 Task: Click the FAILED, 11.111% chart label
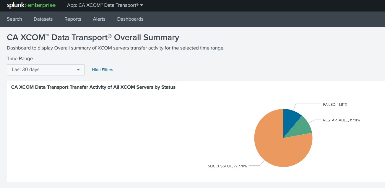337,105
